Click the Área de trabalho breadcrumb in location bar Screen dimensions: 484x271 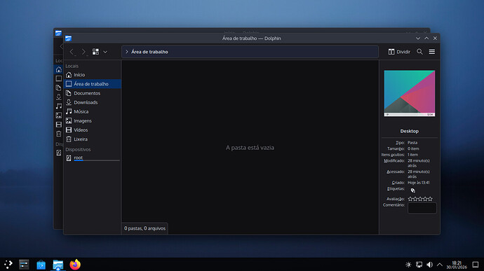pos(149,52)
